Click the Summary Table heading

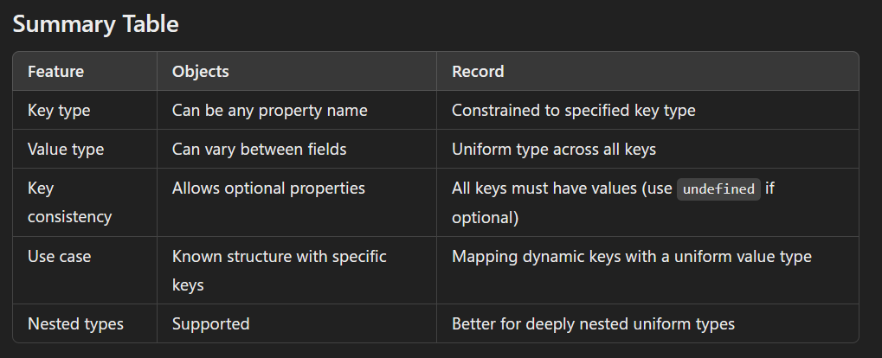[x=95, y=24]
